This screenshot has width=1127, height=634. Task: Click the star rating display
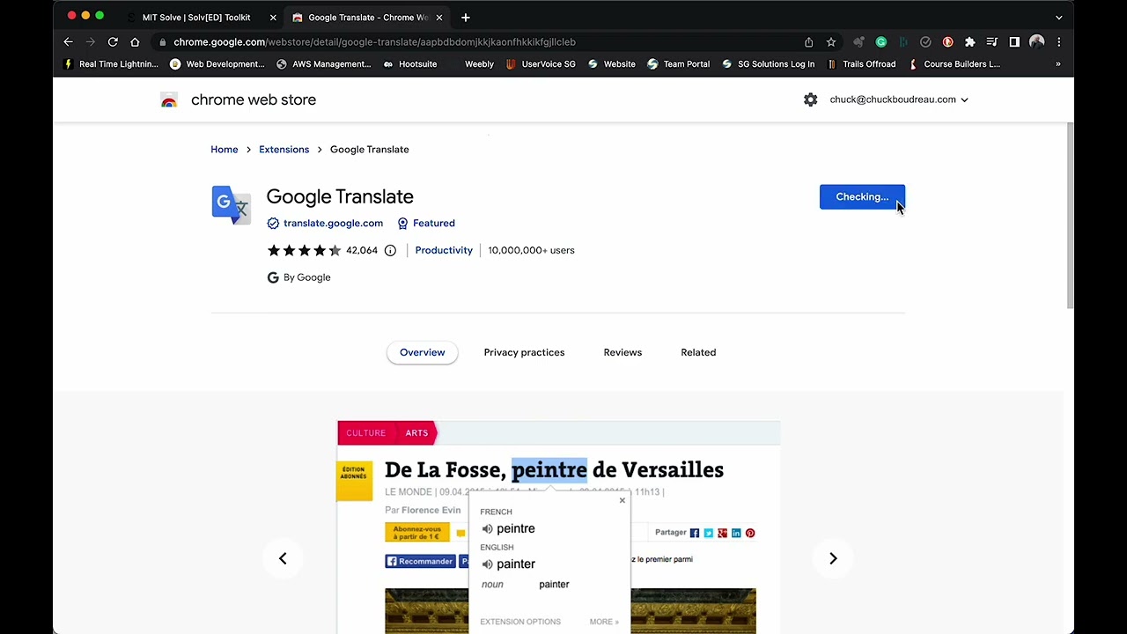coord(304,250)
